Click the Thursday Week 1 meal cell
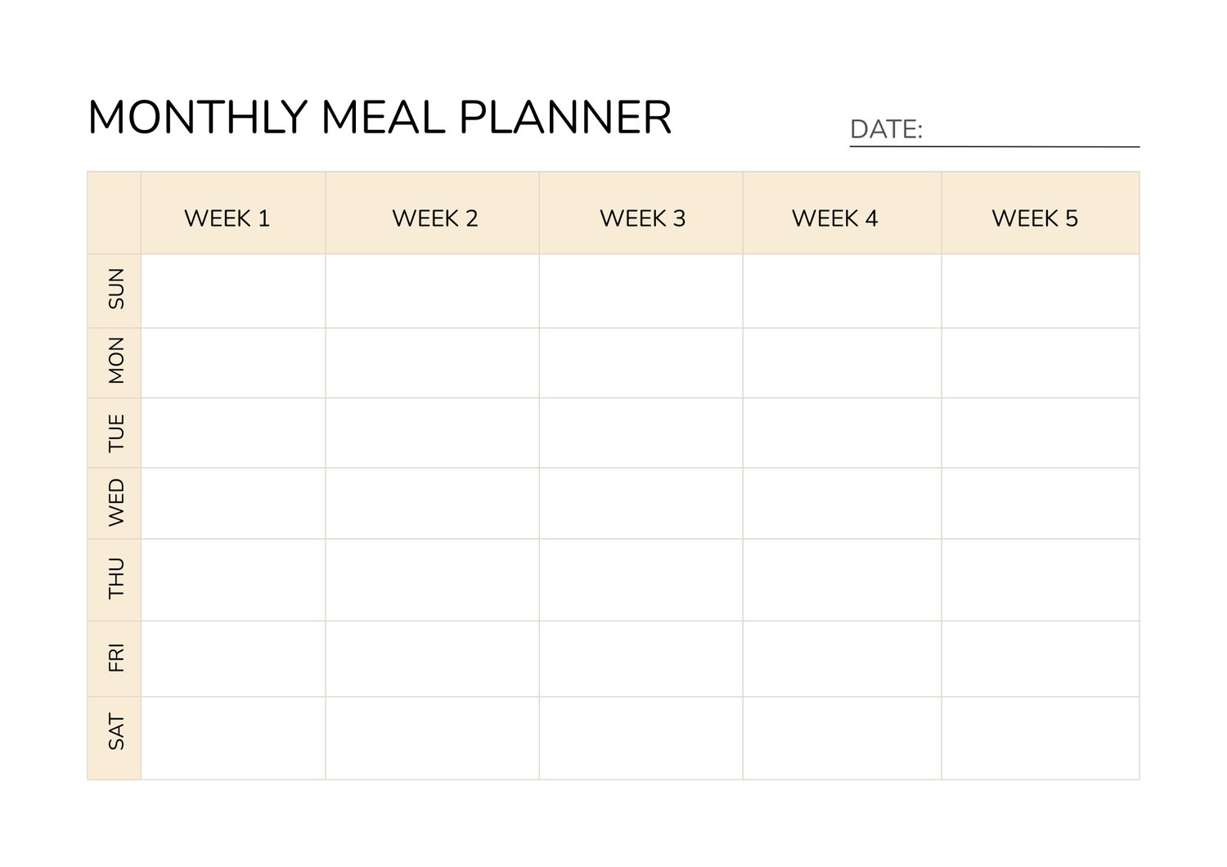The height and width of the screenshot is (867, 1227). (x=233, y=579)
